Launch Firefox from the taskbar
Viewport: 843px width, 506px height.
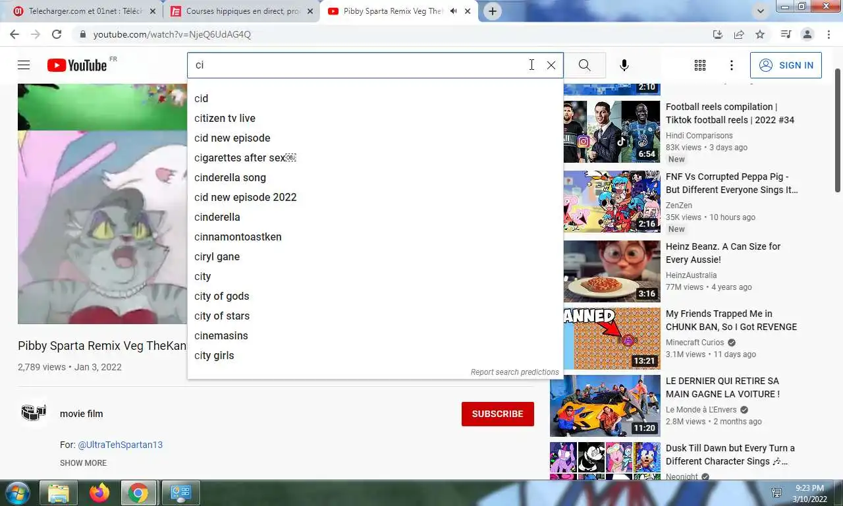pos(99,493)
